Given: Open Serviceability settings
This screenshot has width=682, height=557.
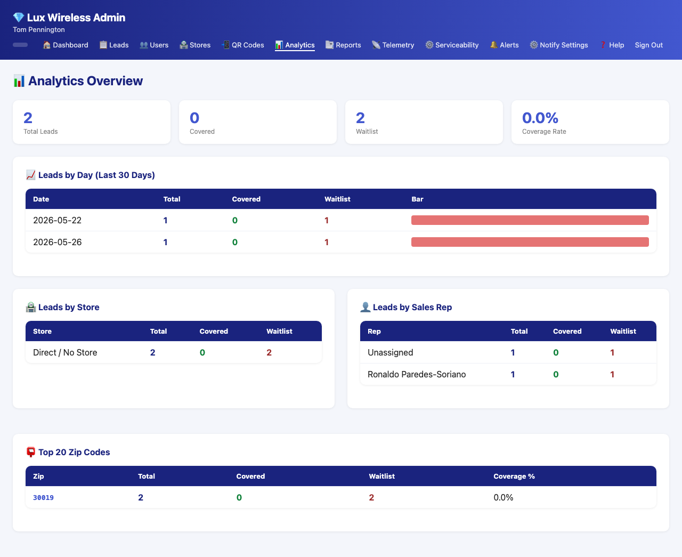Looking at the screenshot, I should point(452,45).
